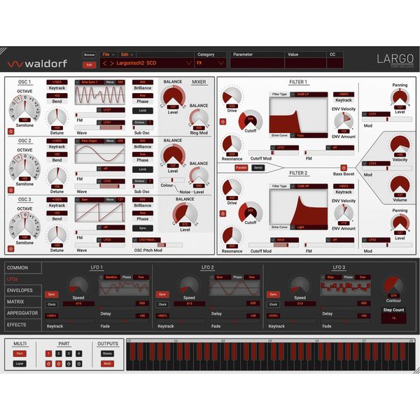Toggle the OSC 3 power button

pos(10,248)
